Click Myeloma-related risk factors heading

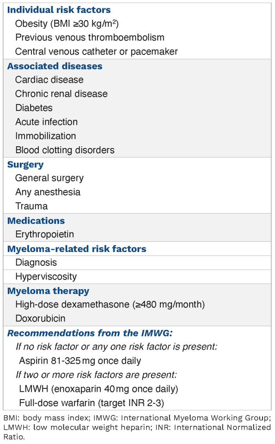click(77, 249)
